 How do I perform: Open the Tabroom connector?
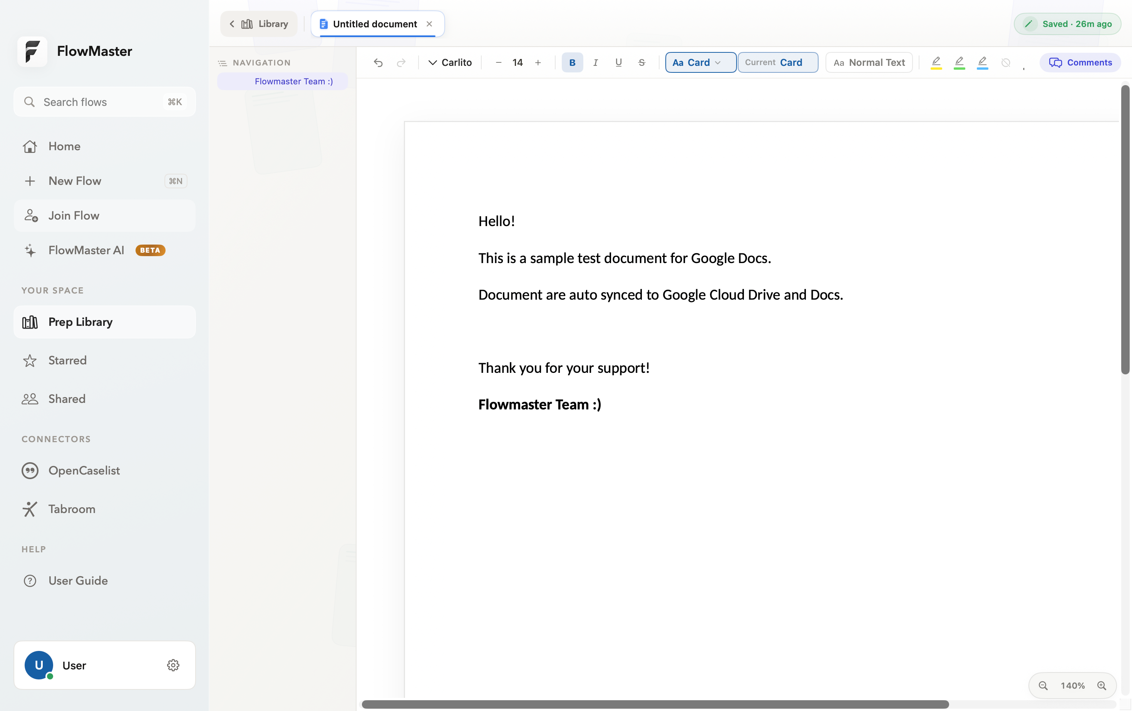104,509
